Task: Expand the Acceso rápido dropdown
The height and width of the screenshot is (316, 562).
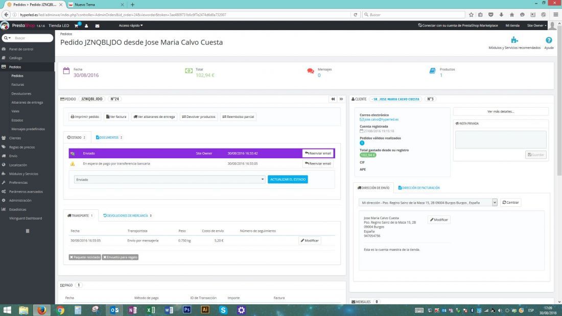Action: 131,26
